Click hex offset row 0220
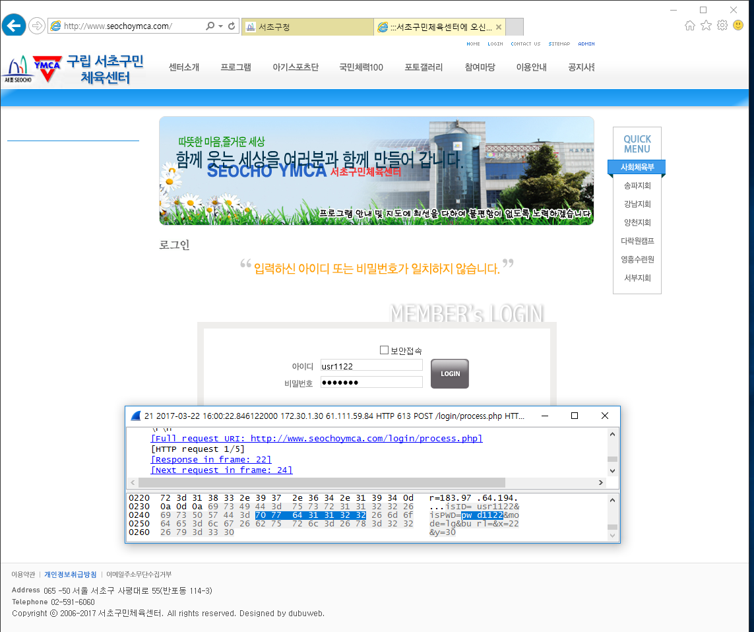Image resolution: width=754 pixels, height=632 pixels. (139, 498)
